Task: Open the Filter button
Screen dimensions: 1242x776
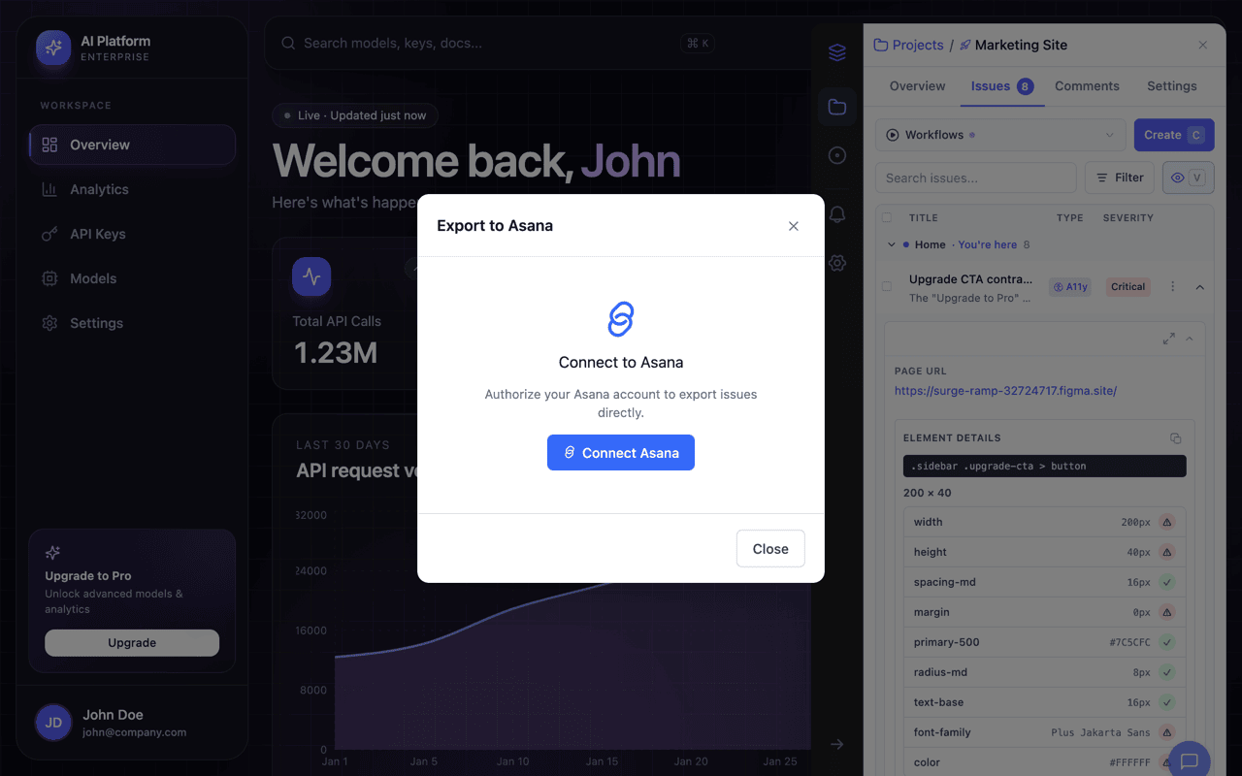Action: pos(1119,178)
